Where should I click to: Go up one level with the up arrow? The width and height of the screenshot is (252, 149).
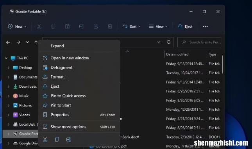pyautogui.click(x=36, y=42)
